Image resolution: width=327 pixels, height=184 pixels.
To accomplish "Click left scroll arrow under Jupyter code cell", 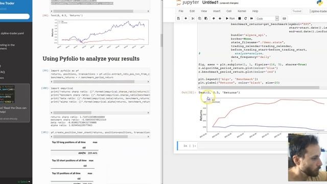I will coord(199,87).
